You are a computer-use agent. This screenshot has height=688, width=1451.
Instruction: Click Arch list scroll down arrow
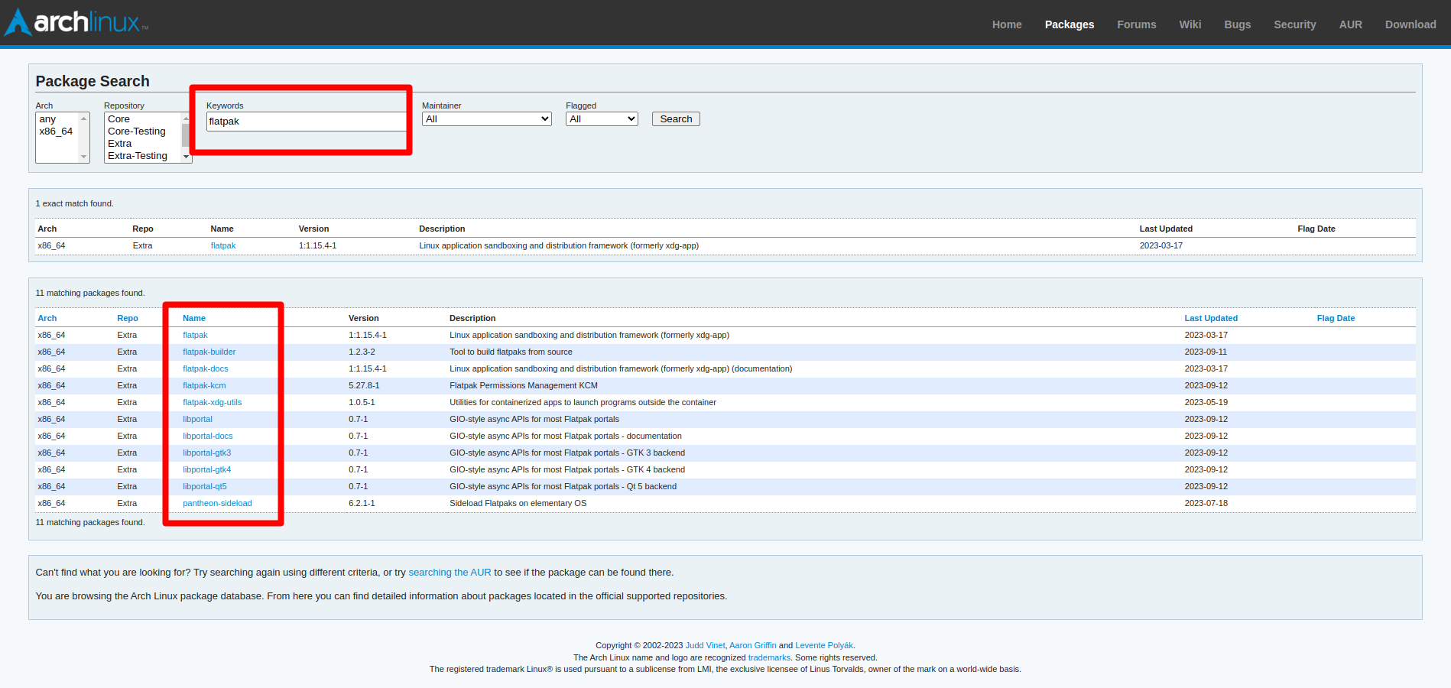pyautogui.click(x=84, y=157)
